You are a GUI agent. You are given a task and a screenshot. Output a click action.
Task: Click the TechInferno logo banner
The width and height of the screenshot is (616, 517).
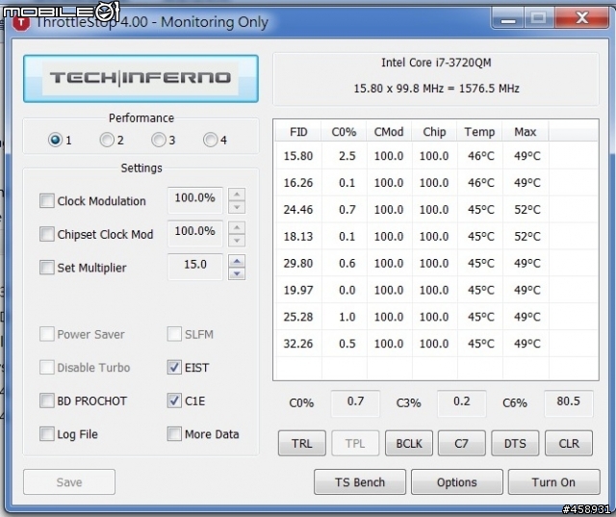141,79
